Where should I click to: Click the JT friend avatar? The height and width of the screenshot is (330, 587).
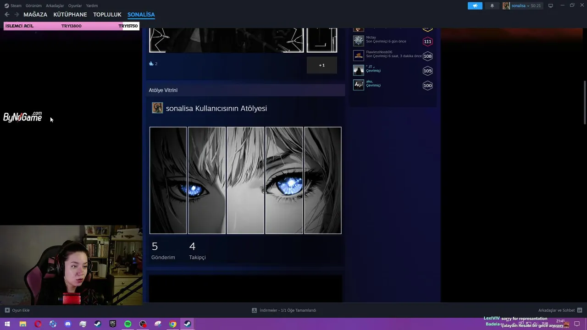point(359,71)
